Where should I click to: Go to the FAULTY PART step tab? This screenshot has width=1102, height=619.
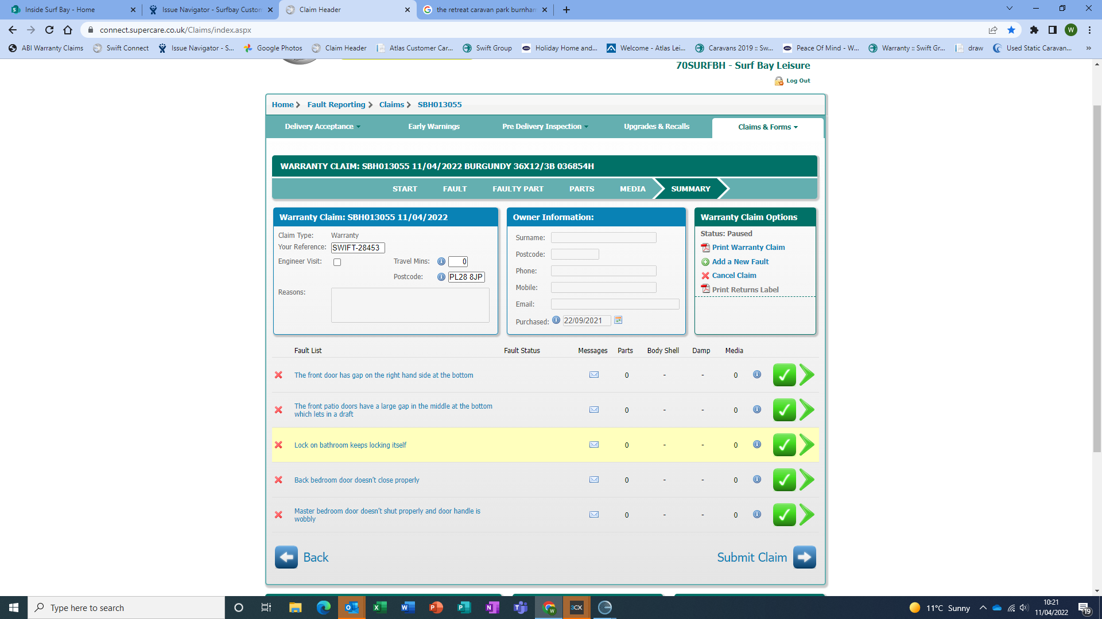[x=518, y=189]
